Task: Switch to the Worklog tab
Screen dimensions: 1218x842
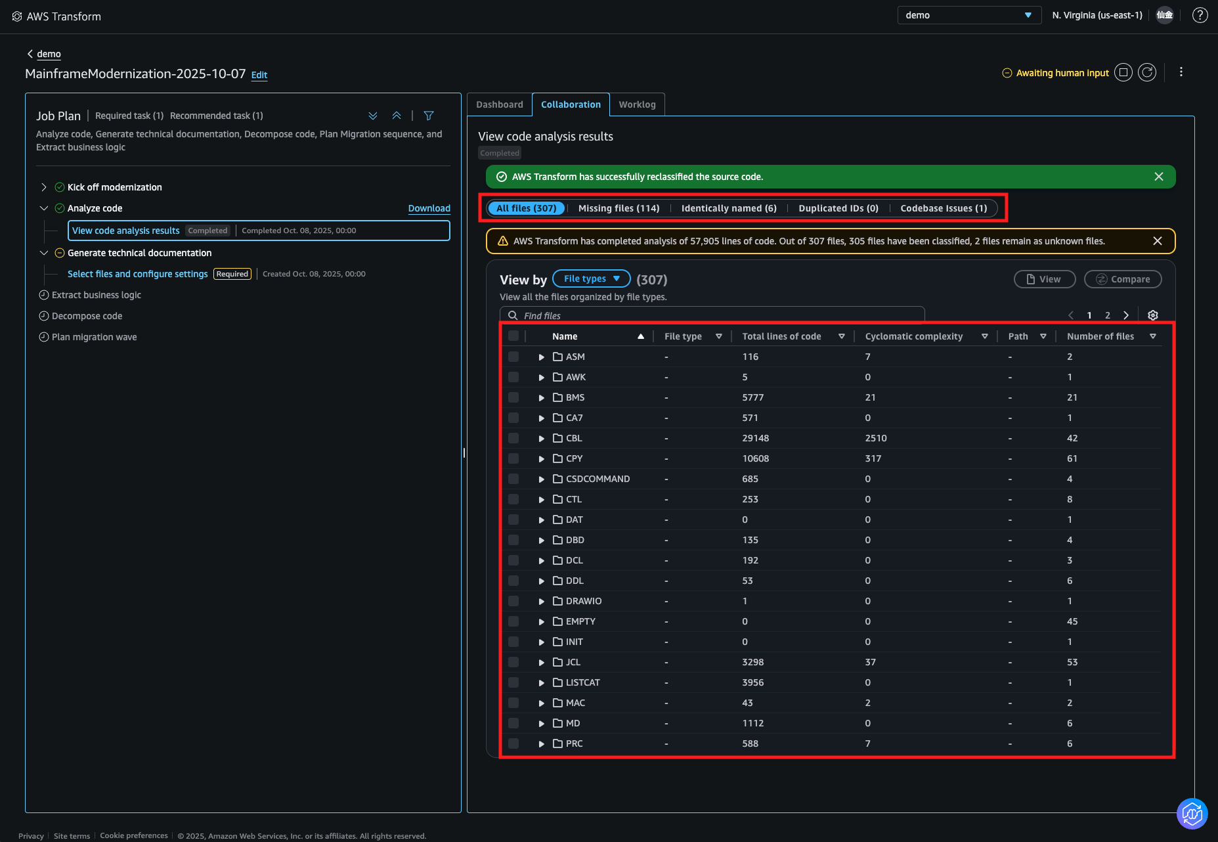Action: pyautogui.click(x=636, y=104)
